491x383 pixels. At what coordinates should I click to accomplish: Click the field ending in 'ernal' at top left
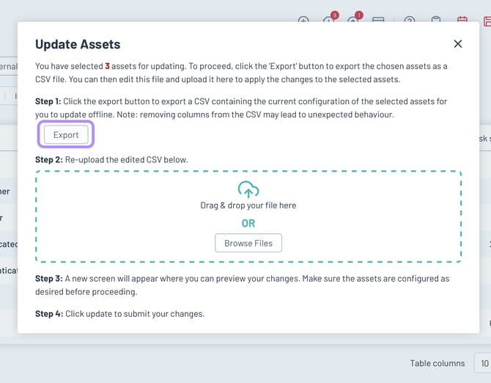coord(8,67)
